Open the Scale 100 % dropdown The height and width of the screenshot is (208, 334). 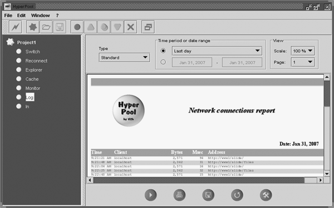point(303,51)
